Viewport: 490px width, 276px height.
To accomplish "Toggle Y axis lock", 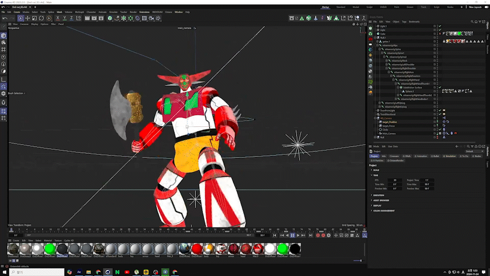I will (65, 18).
